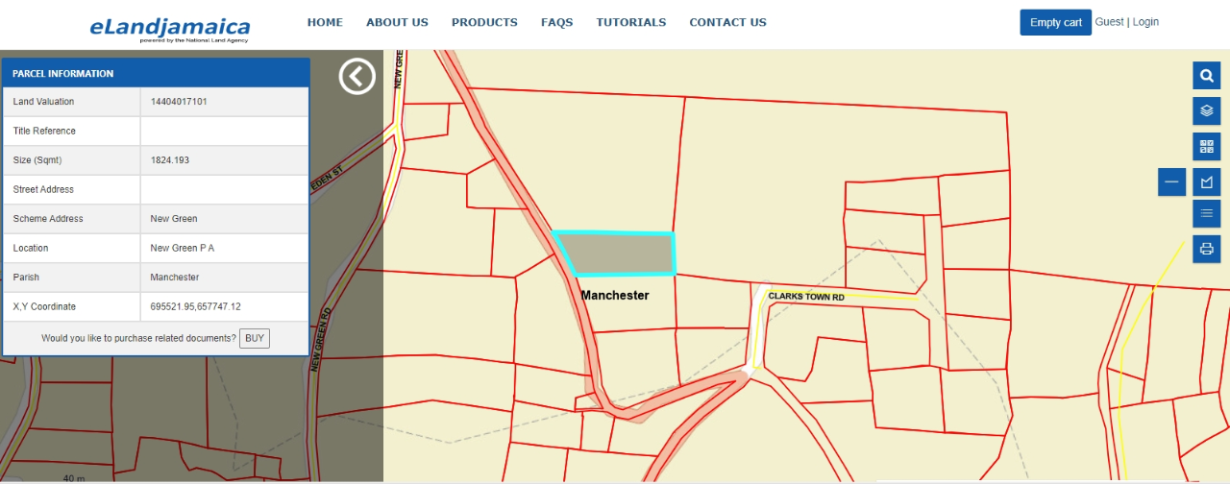Click the Clarks Town Rd label on map
This screenshot has height=484, width=1230.
[805, 297]
